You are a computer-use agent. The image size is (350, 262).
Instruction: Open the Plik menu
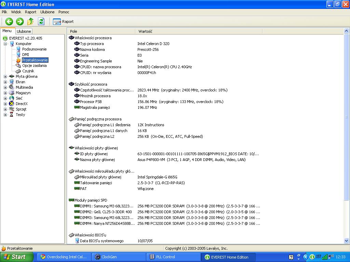click(4, 12)
